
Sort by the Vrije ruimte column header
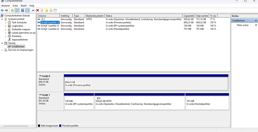coord(202,16)
